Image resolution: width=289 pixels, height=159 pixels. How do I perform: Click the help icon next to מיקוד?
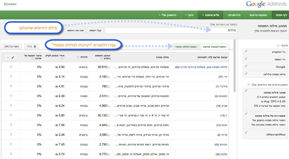point(278,45)
